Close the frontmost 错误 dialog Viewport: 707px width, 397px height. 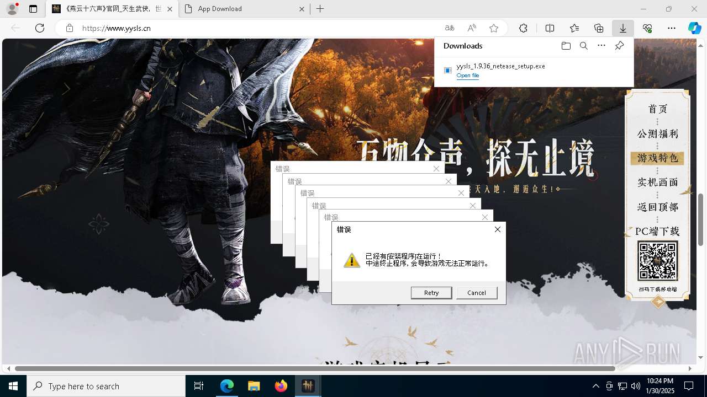click(498, 229)
